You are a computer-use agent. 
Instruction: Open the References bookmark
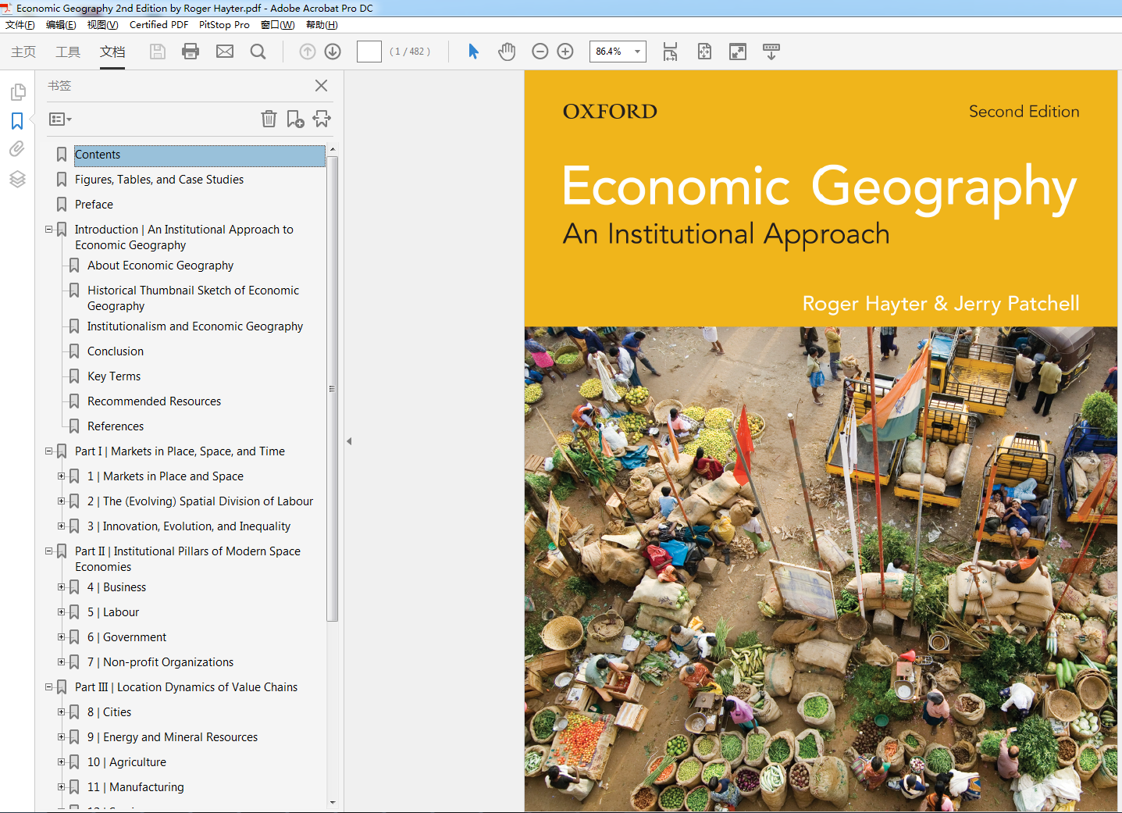point(116,426)
